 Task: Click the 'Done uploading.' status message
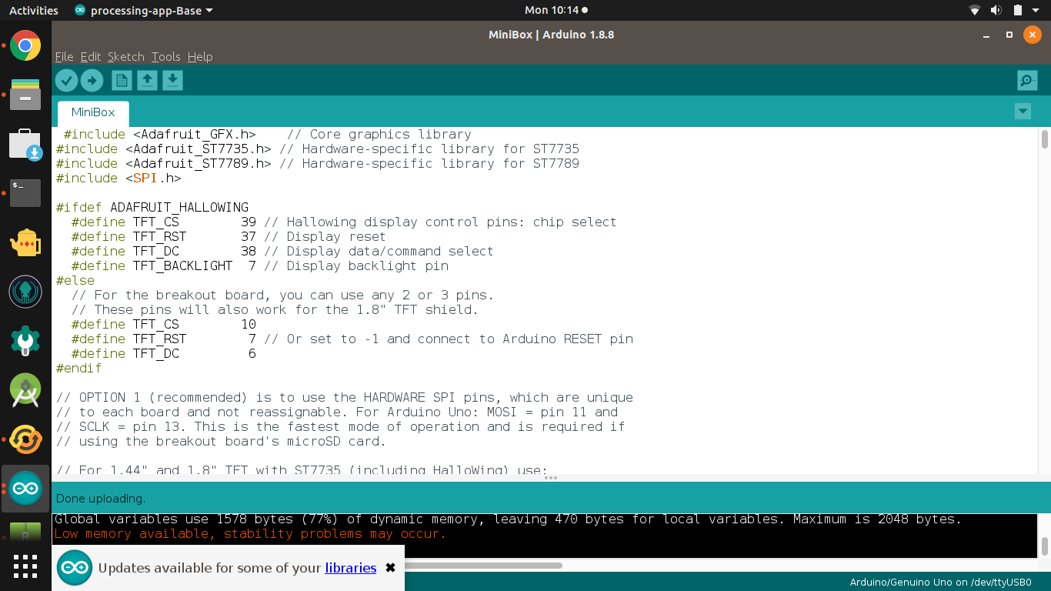click(x=101, y=498)
